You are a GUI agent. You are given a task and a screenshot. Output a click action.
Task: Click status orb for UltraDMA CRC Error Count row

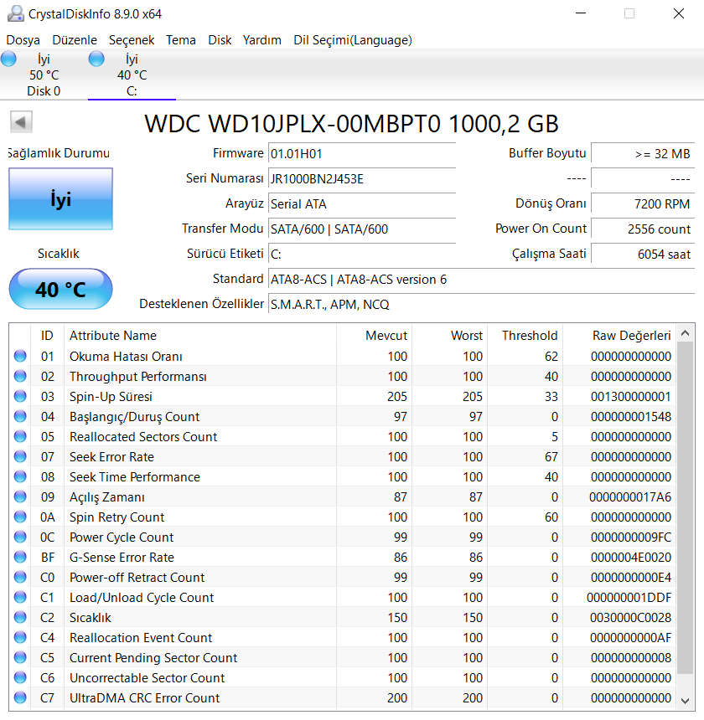tap(20, 697)
